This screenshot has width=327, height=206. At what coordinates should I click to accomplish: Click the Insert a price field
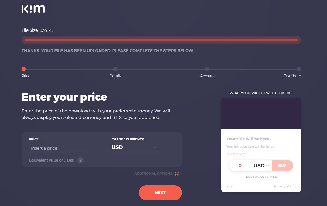pyautogui.click(x=60, y=148)
